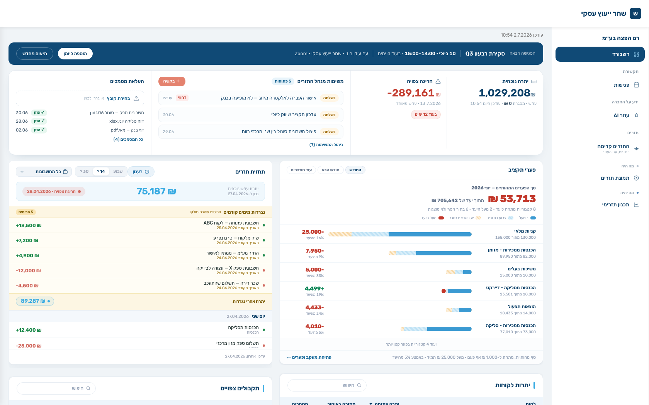Click the 5 פתוחות badge
The width and height of the screenshot is (649, 405).
click(283, 81)
